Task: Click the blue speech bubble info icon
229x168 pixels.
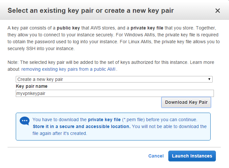Action: pyautogui.click(x=25, y=121)
